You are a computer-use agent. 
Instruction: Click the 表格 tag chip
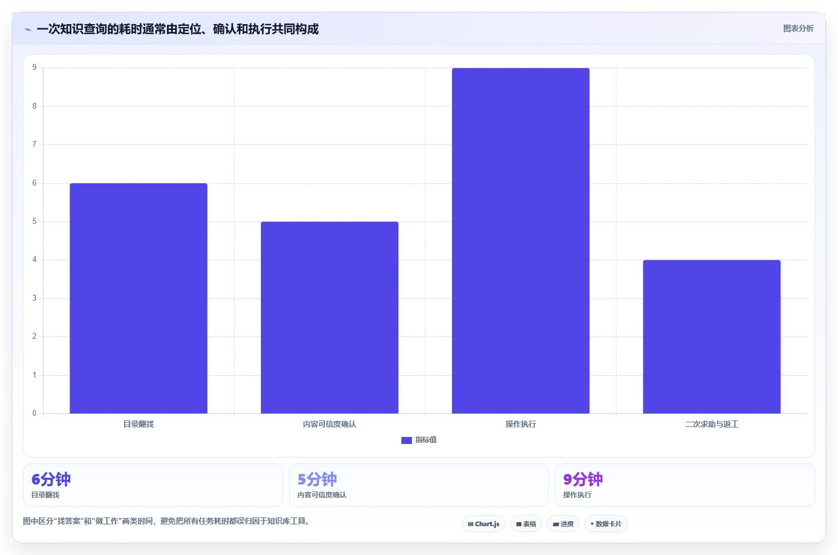[526, 524]
